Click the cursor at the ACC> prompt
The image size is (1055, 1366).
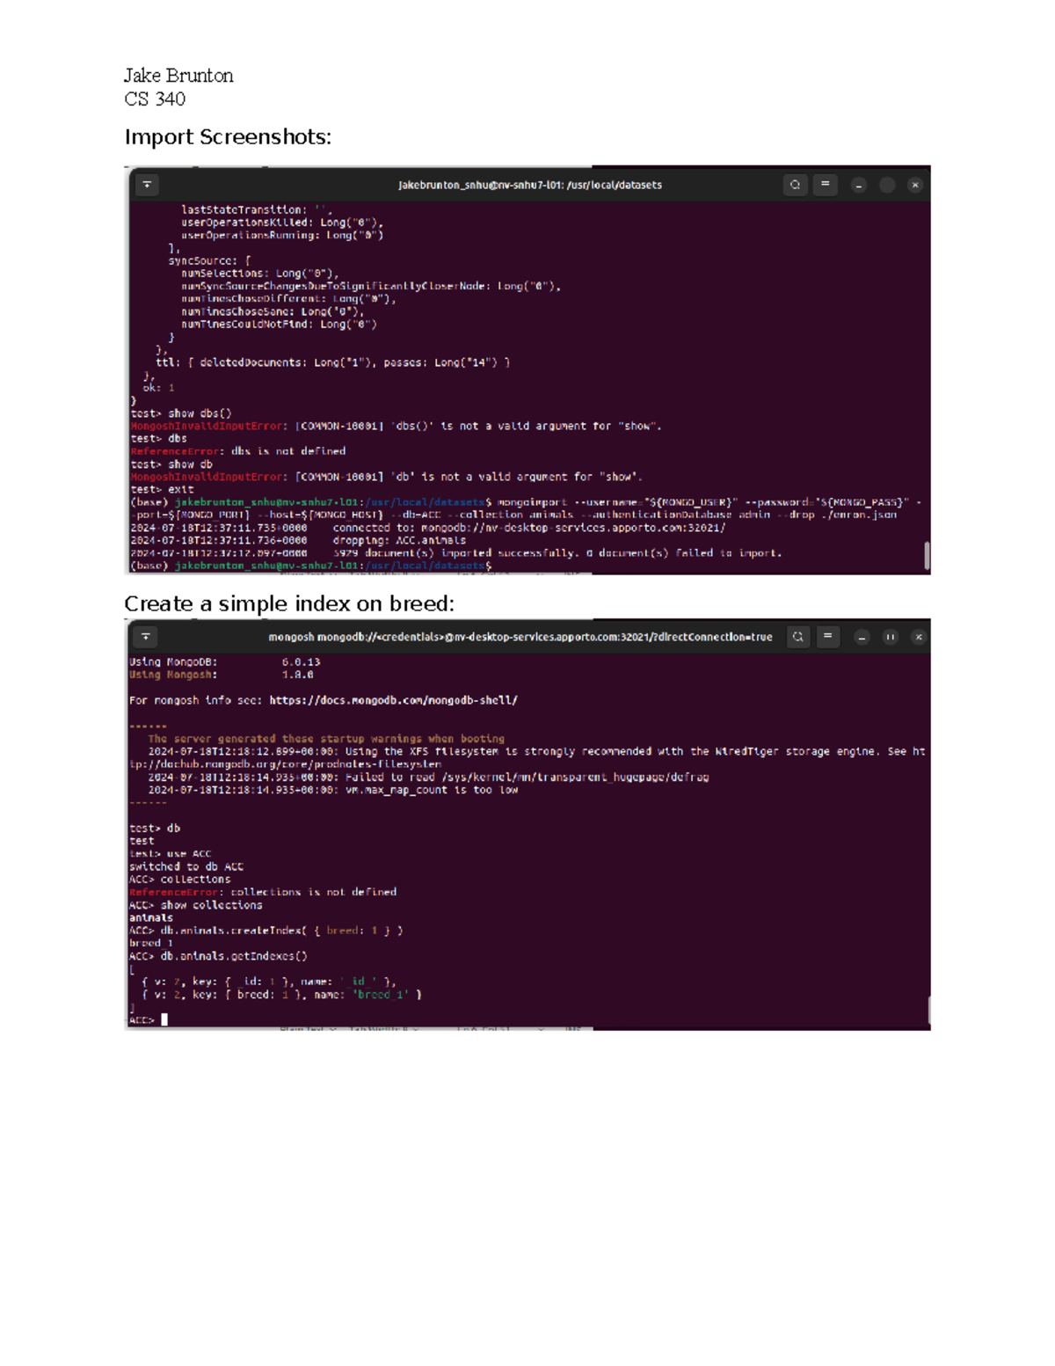[x=164, y=1020]
